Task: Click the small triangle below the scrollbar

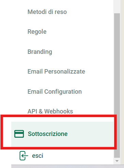Action: 117,161
